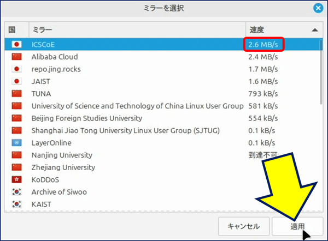Screen dimensions: 328x241
Task: Click the 0.1 kB/s value for LayerOnline
Action: [x=262, y=143]
